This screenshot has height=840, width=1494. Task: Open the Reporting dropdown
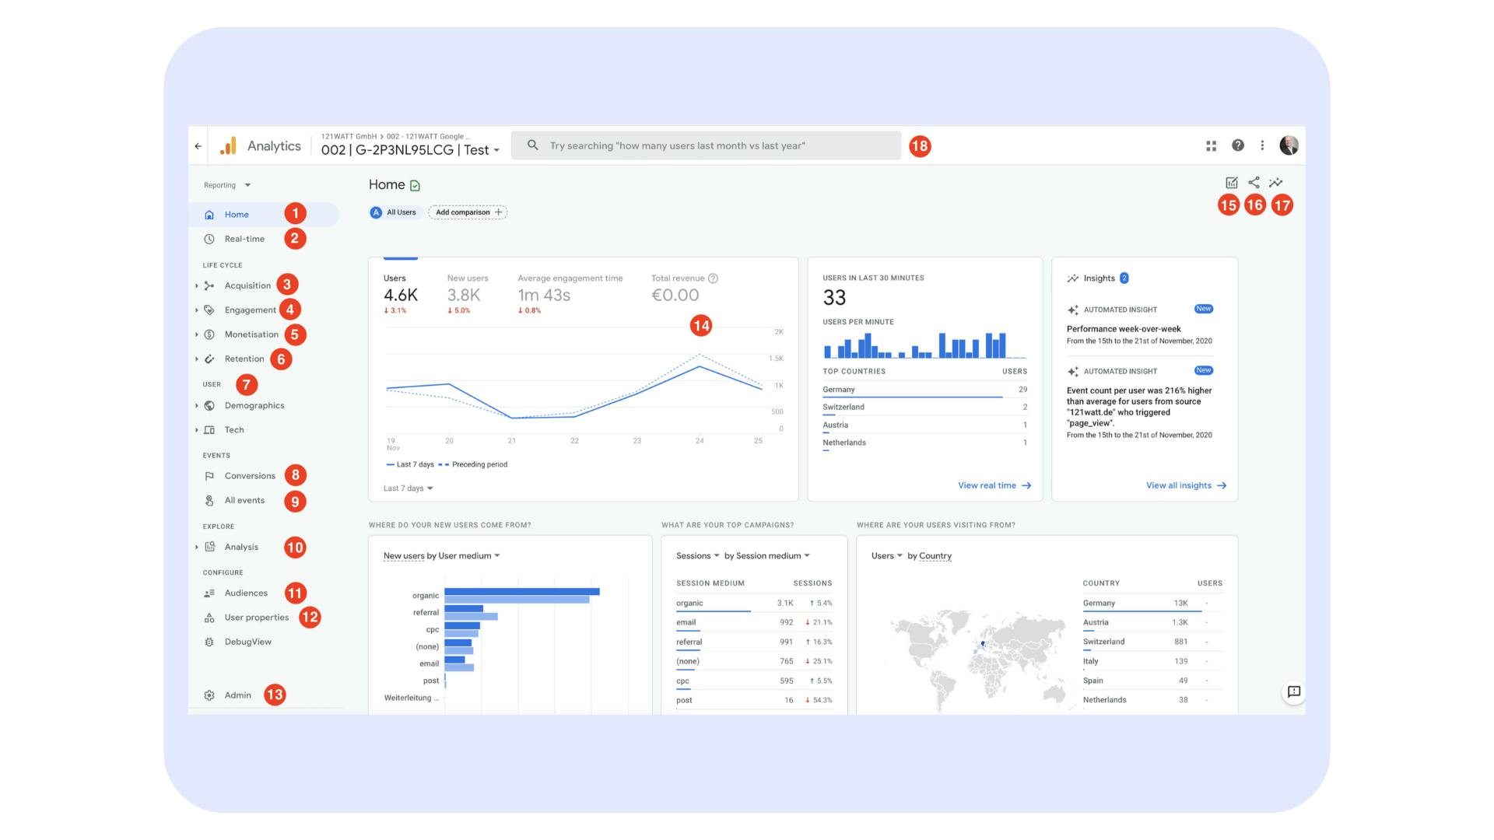click(x=226, y=185)
